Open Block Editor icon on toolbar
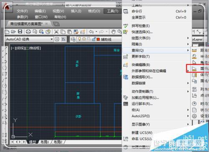Screen dimensions: 209x152 (83, 32)
